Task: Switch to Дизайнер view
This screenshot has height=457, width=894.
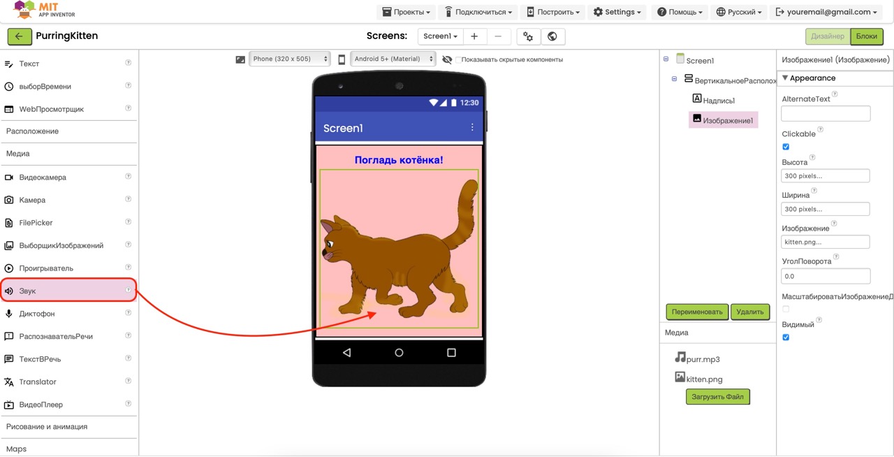Action: (827, 36)
